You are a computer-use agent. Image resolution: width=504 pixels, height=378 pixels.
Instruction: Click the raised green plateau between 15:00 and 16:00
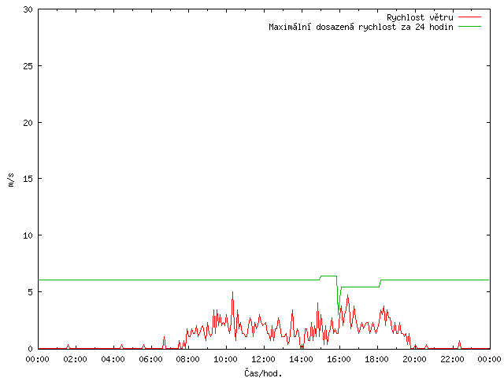pos(328,276)
